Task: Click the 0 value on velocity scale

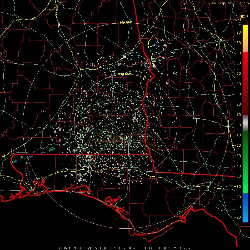Action: coord(240,125)
